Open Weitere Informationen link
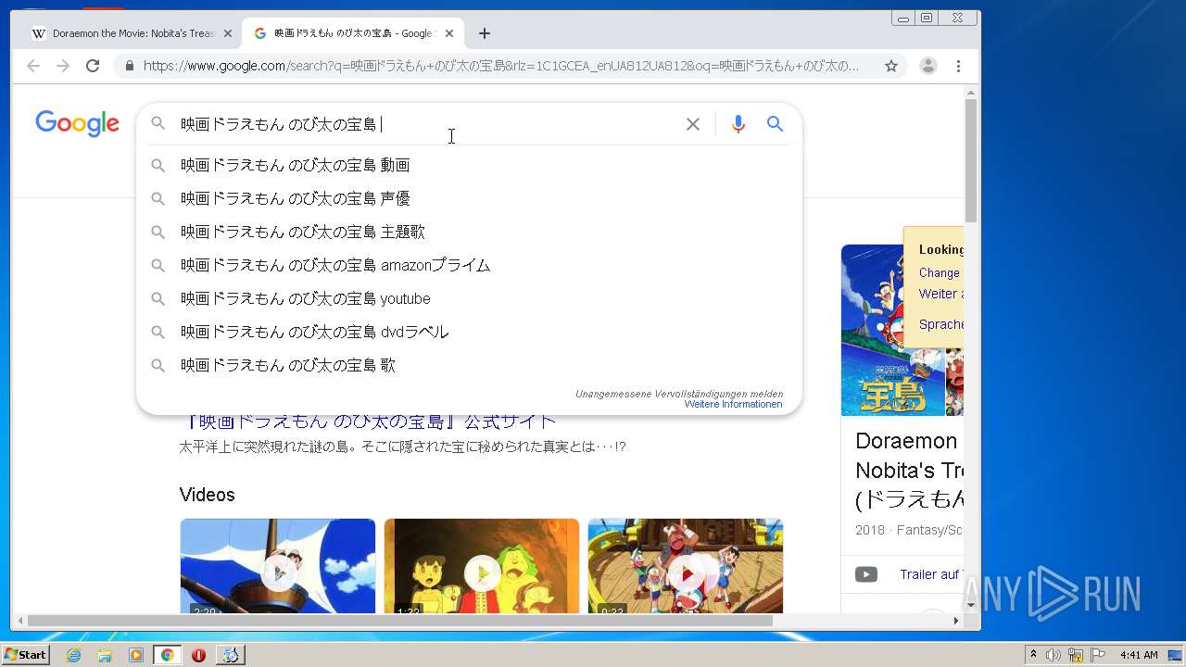The image size is (1186, 667). click(733, 405)
